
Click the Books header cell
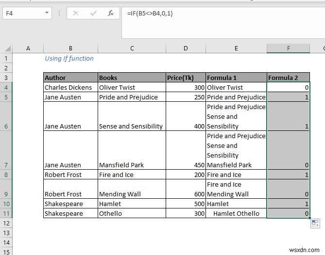coord(132,78)
